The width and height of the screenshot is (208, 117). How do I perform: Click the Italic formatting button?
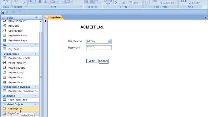tap(35, 1)
